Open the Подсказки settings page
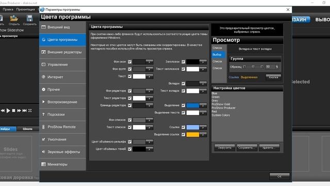Screen dimensions: 330x186 point(62,114)
